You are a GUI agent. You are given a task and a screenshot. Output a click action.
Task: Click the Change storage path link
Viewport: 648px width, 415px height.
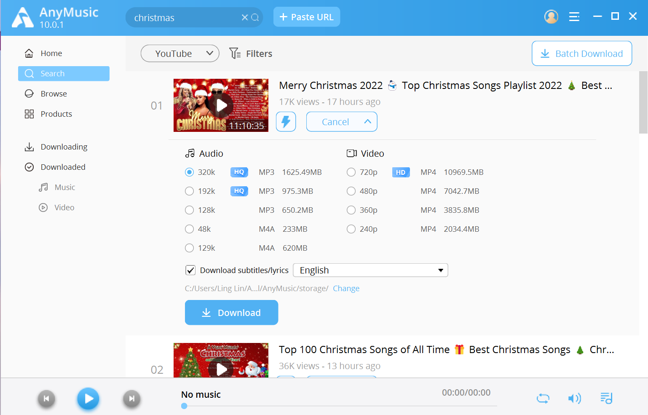click(x=346, y=289)
